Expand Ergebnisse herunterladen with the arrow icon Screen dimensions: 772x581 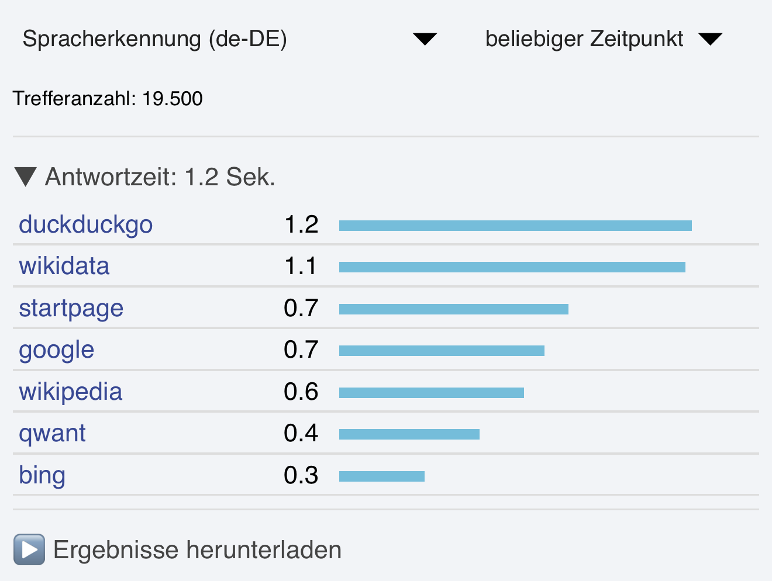click(29, 549)
